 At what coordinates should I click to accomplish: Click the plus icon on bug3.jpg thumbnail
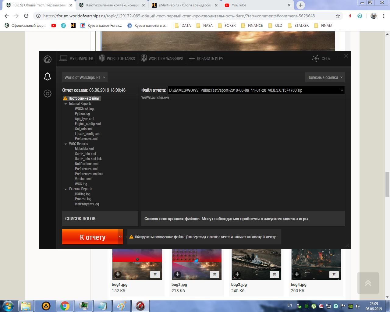[x=237, y=274]
